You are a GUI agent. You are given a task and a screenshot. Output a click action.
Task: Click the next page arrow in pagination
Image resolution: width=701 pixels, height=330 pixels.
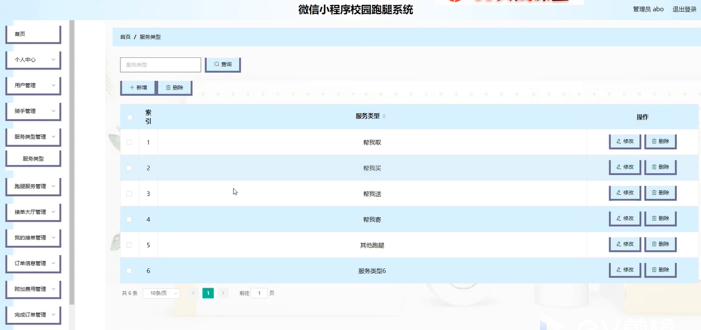point(223,293)
